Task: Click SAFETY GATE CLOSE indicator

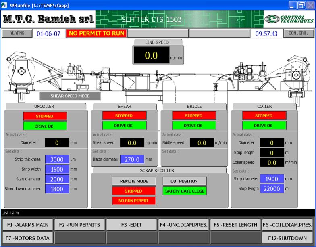Action: click(x=185, y=191)
